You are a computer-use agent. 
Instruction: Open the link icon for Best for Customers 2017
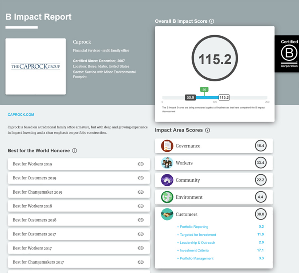click(x=141, y=234)
